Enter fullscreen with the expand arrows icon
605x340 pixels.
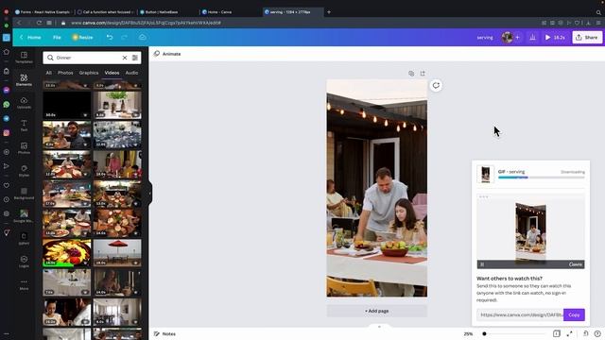pos(569,333)
